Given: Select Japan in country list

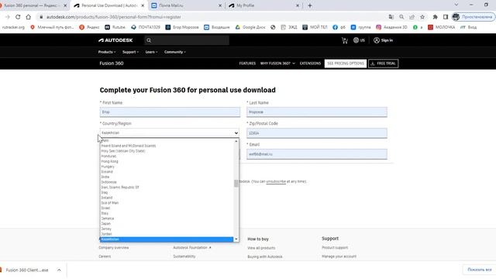Looking at the screenshot, I should 167,224.
